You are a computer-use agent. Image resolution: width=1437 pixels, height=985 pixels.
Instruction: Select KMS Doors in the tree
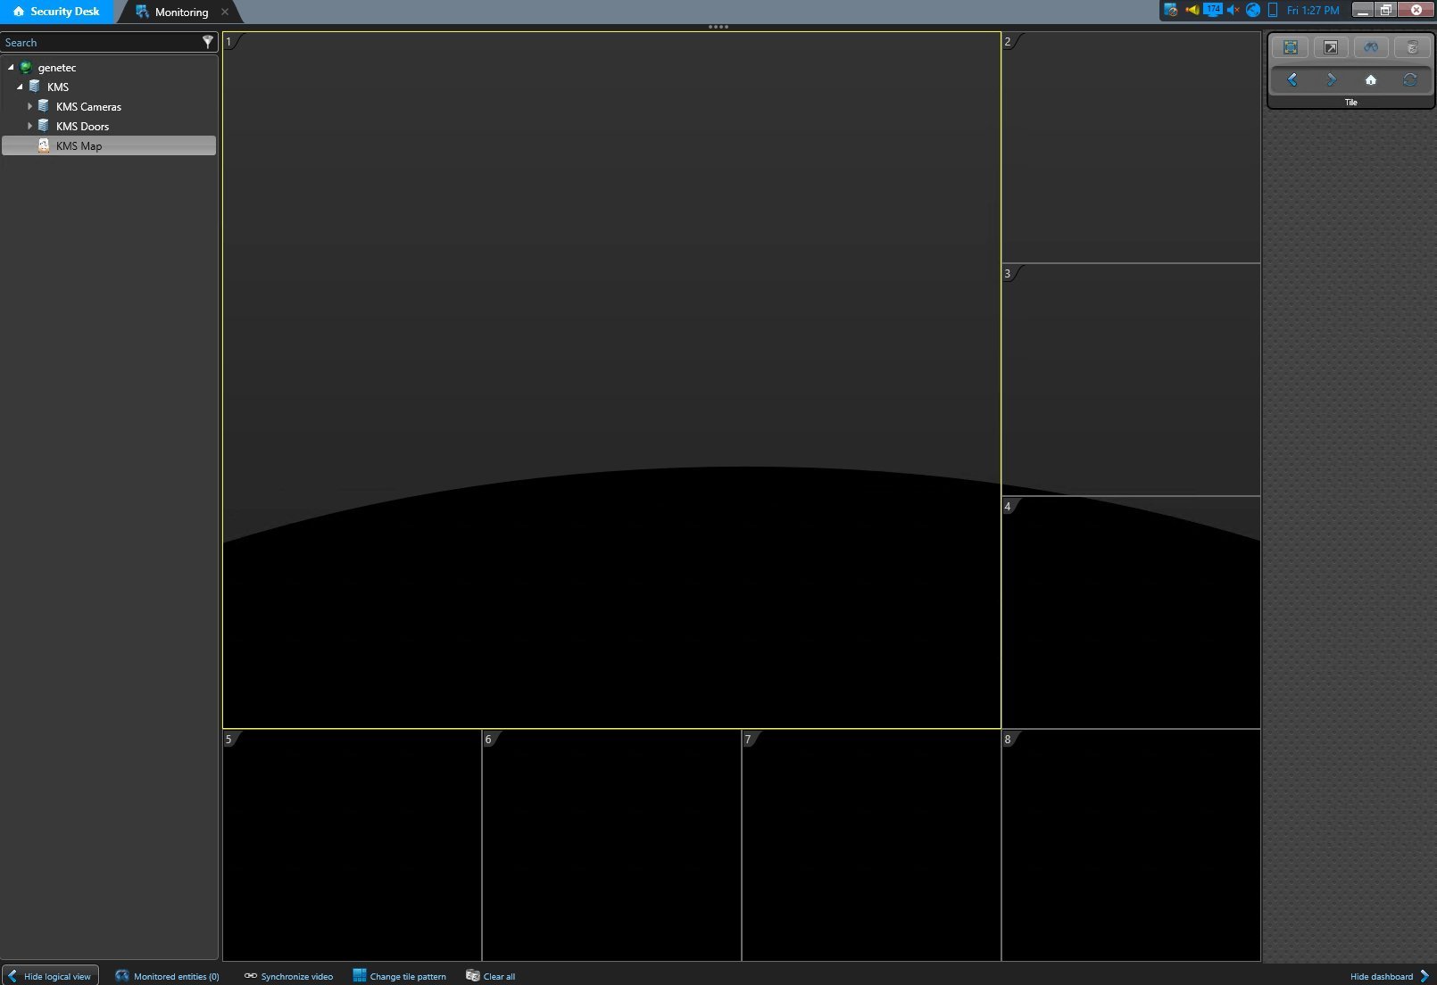[82, 127]
